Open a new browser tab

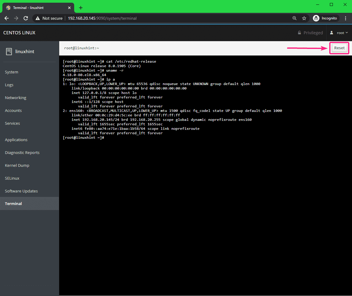pos(80,8)
